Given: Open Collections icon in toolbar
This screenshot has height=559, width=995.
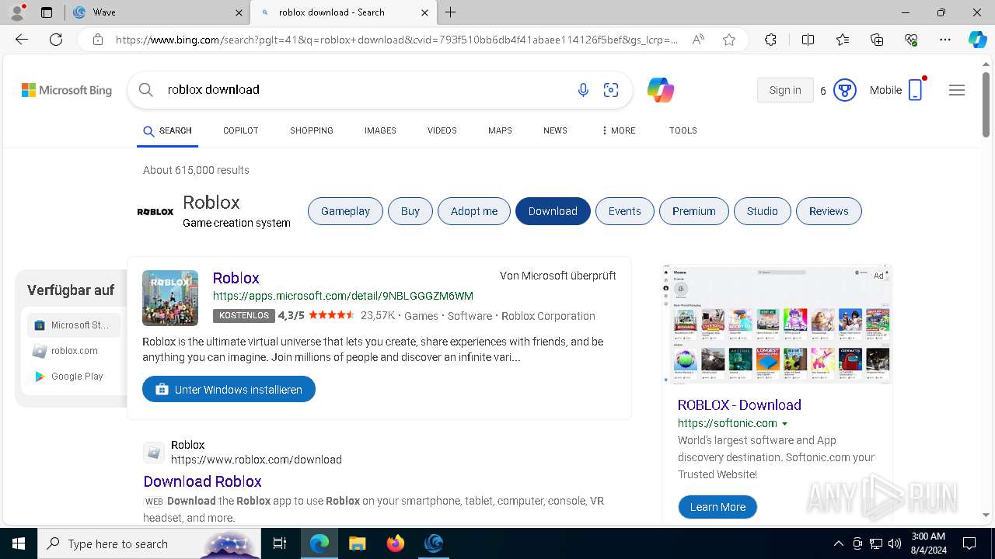Looking at the screenshot, I should pyautogui.click(x=877, y=40).
